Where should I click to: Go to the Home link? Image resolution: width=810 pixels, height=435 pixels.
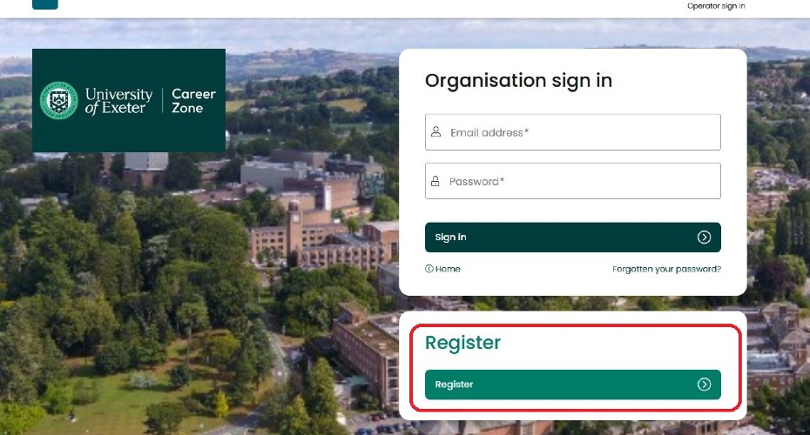(448, 269)
